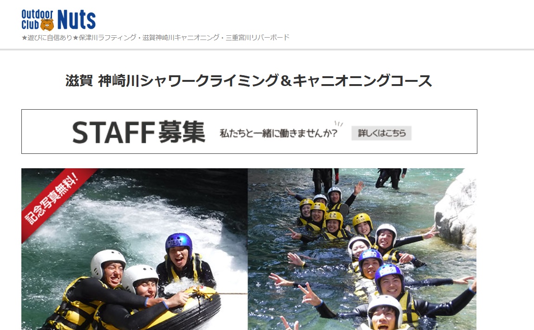Click the blue helmet in tubing photo

tap(179, 242)
